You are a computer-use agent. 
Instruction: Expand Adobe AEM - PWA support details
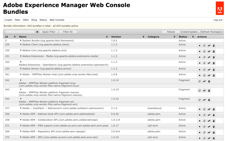tap(21, 126)
